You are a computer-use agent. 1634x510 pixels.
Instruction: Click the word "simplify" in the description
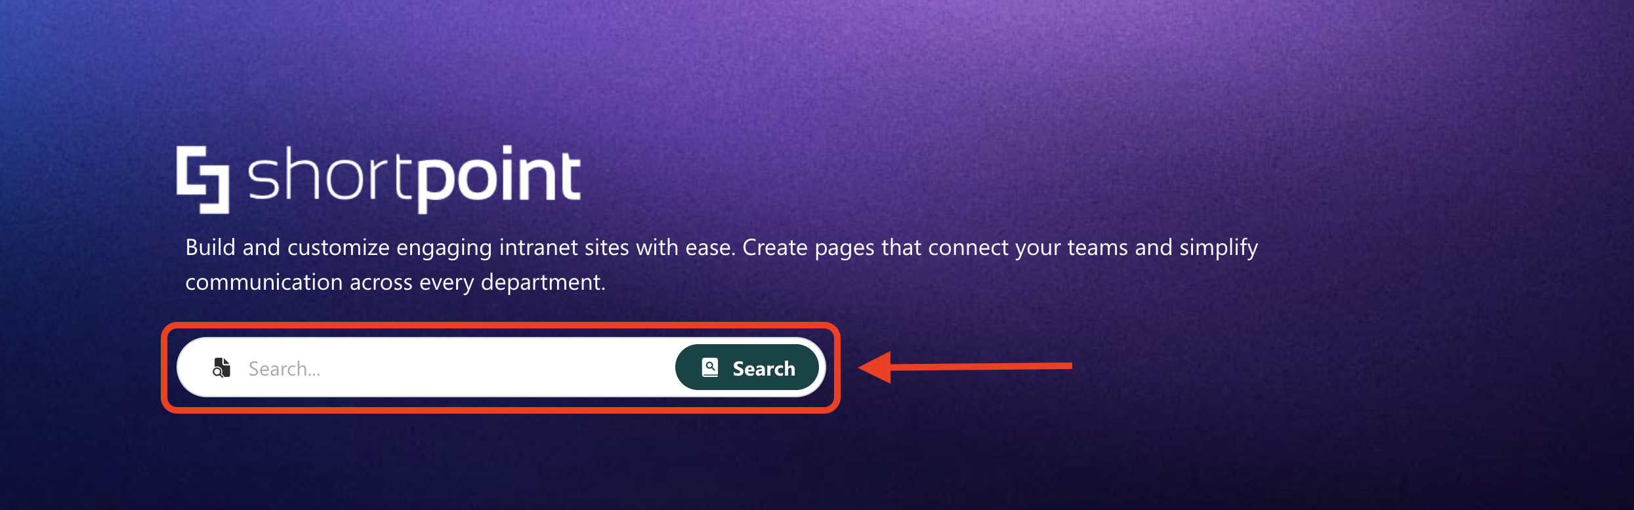tap(1218, 248)
